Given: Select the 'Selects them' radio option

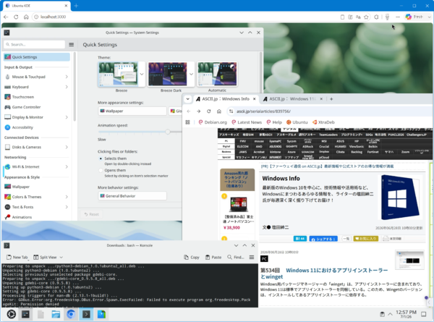Looking at the screenshot, I should tap(101, 158).
